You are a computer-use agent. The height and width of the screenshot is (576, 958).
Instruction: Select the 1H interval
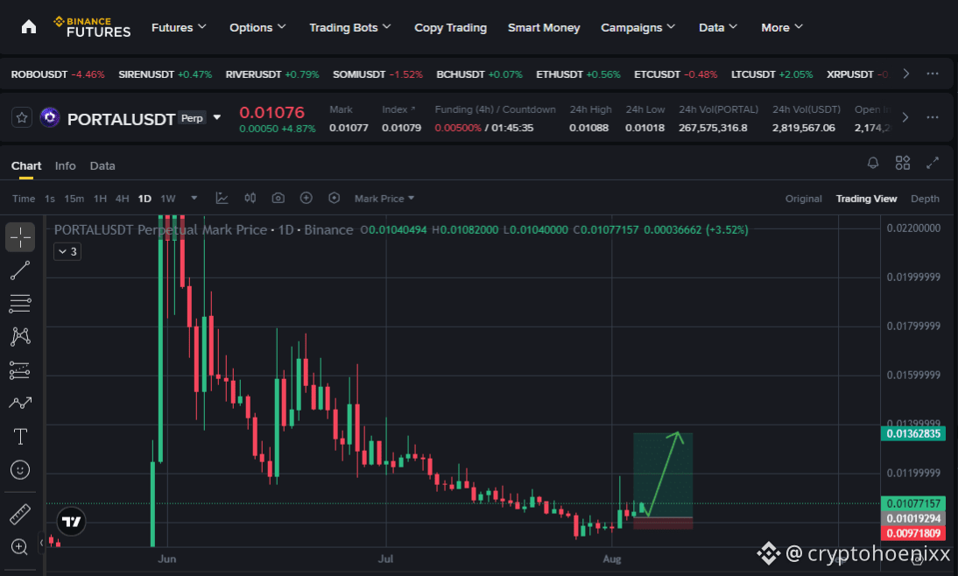tap(100, 199)
